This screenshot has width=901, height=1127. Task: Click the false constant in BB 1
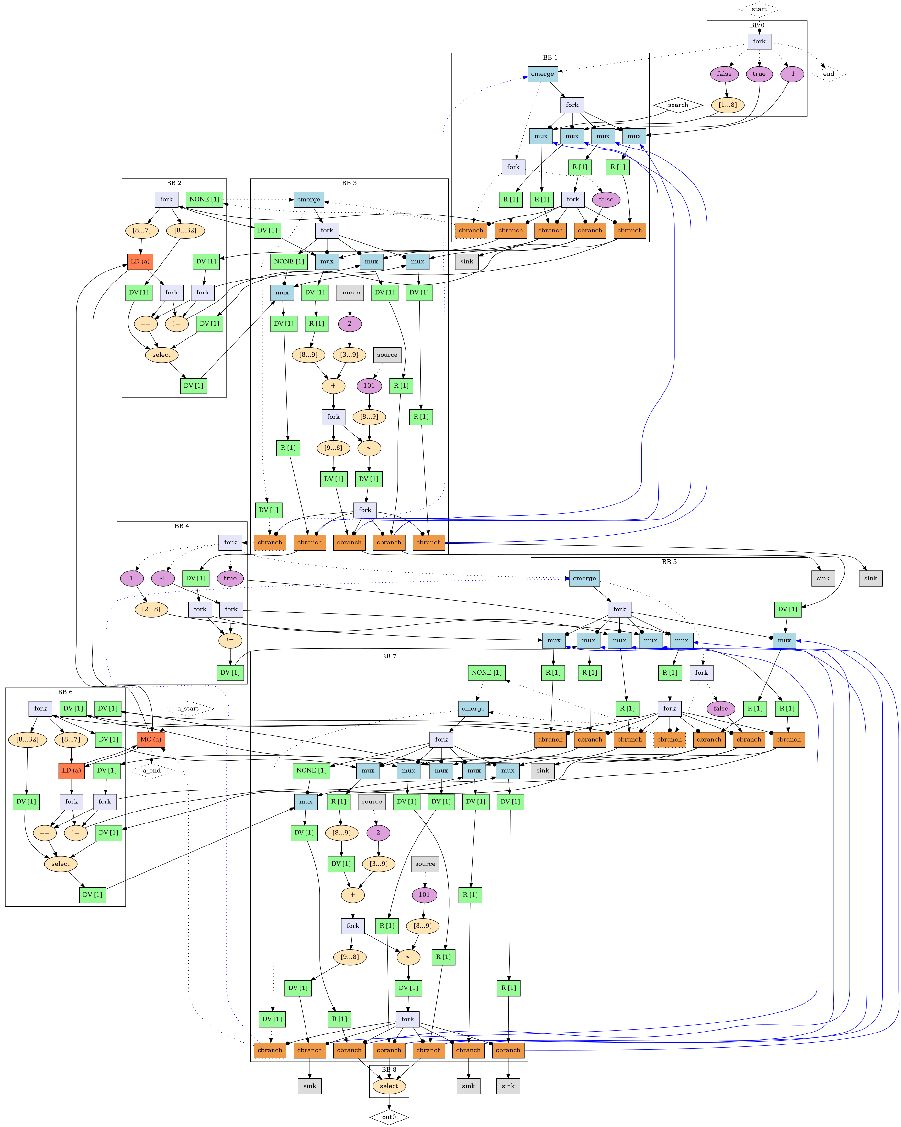tap(606, 199)
